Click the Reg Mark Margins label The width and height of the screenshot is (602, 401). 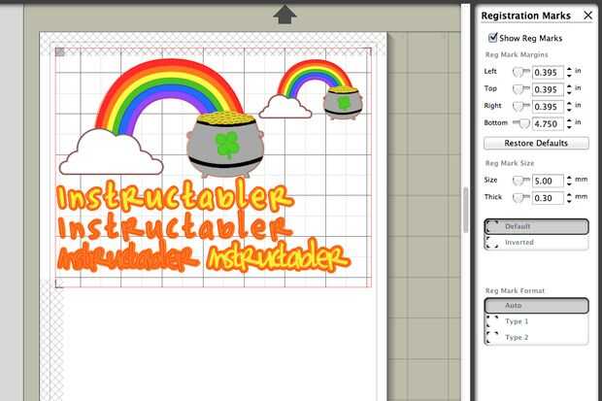pos(517,54)
